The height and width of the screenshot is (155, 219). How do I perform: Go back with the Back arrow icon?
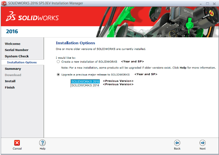tap(177, 143)
